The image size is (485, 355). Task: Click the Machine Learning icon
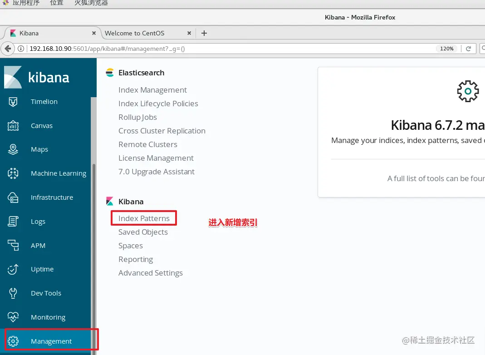[13, 173]
